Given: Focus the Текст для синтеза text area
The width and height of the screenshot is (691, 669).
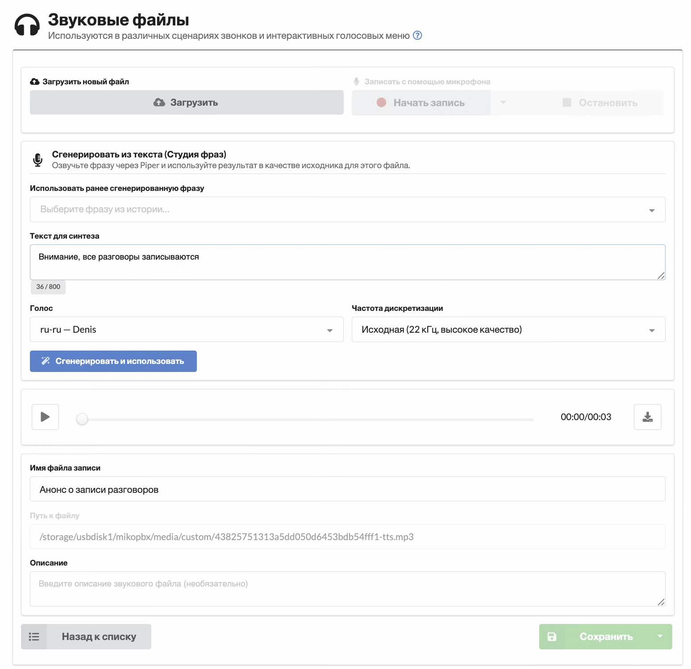Looking at the screenshot, I should (347, 262).
